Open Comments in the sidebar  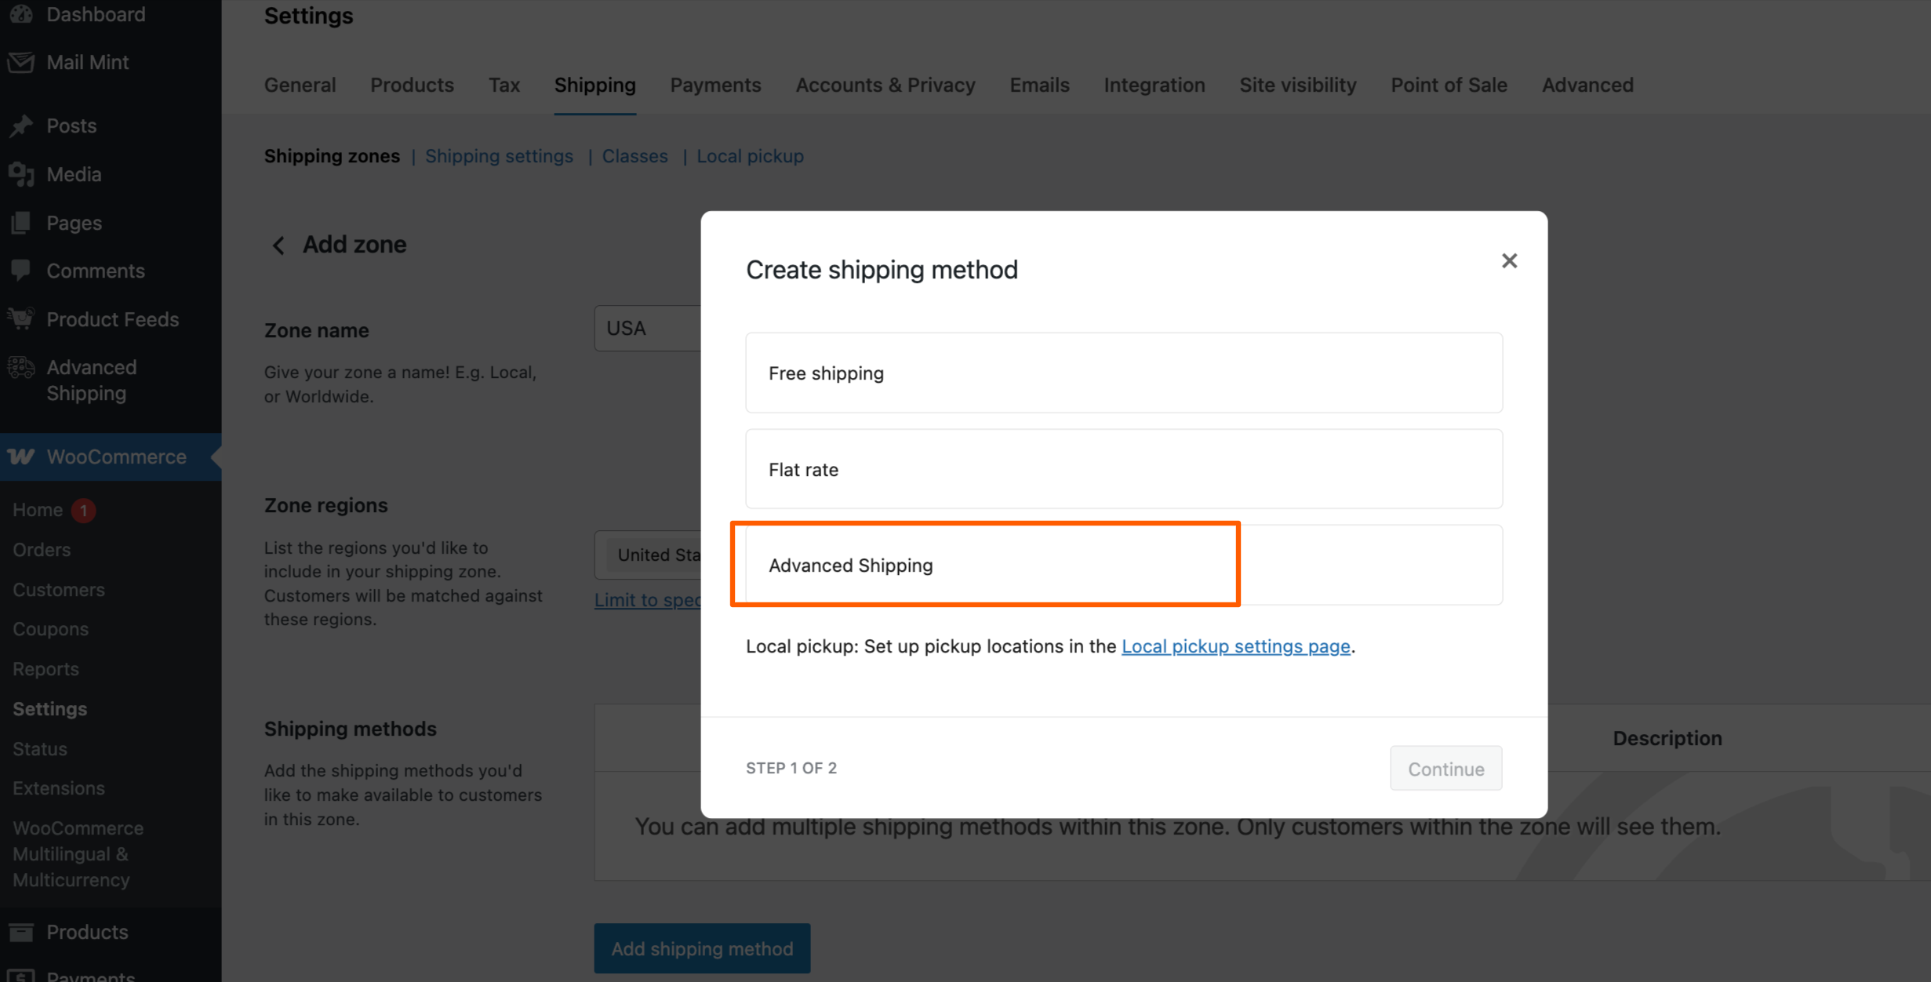click(x=95, y=271)
